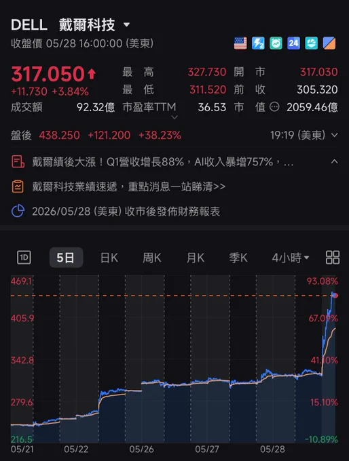Select the 5日 chart tab

(66, 258)
